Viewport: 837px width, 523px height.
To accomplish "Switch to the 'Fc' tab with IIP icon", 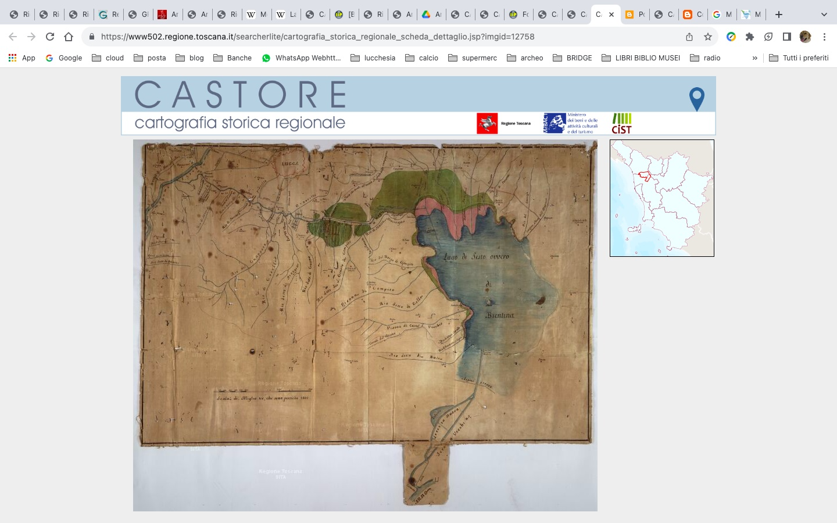I will click(x=519, y=15).
